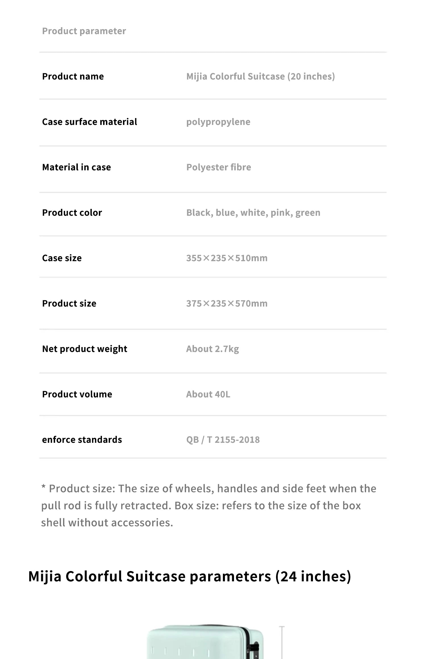
Task: Select the Product color label
Action: point(72,213)
